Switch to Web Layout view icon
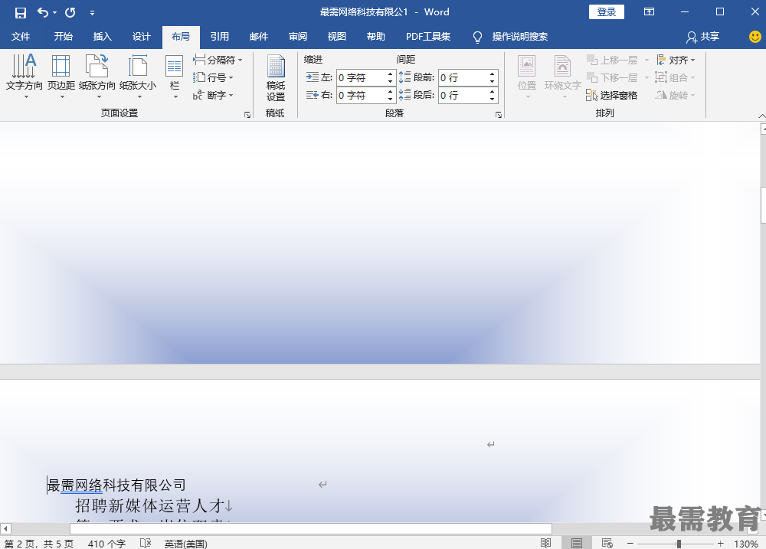 pyautogui.click(x=607, y=543)
